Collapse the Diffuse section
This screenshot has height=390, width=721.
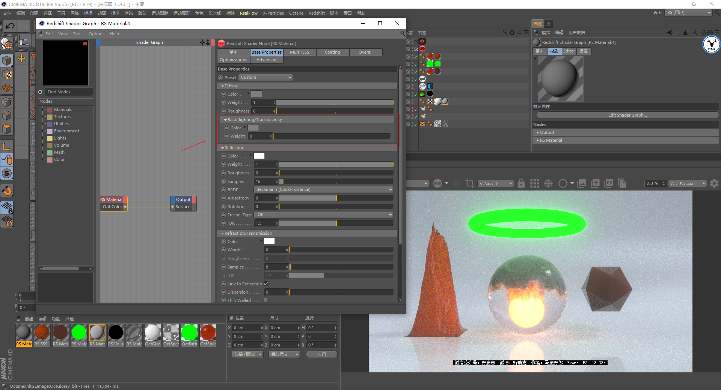click(x=223, y=86)
